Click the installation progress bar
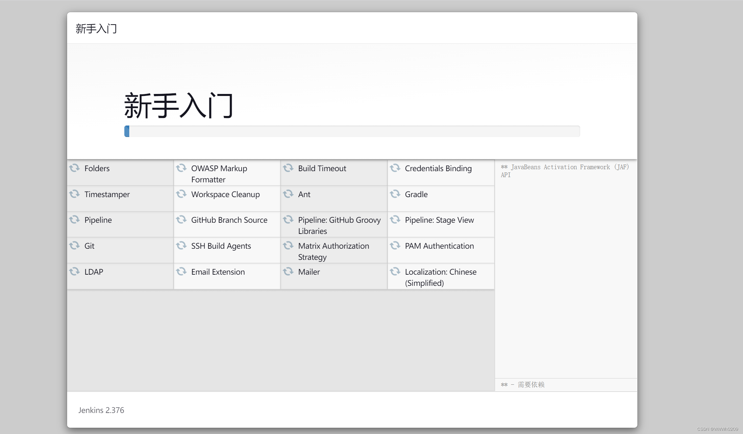Image resolution: width=743 pixels, height=434 pixels. click(352, 131)
